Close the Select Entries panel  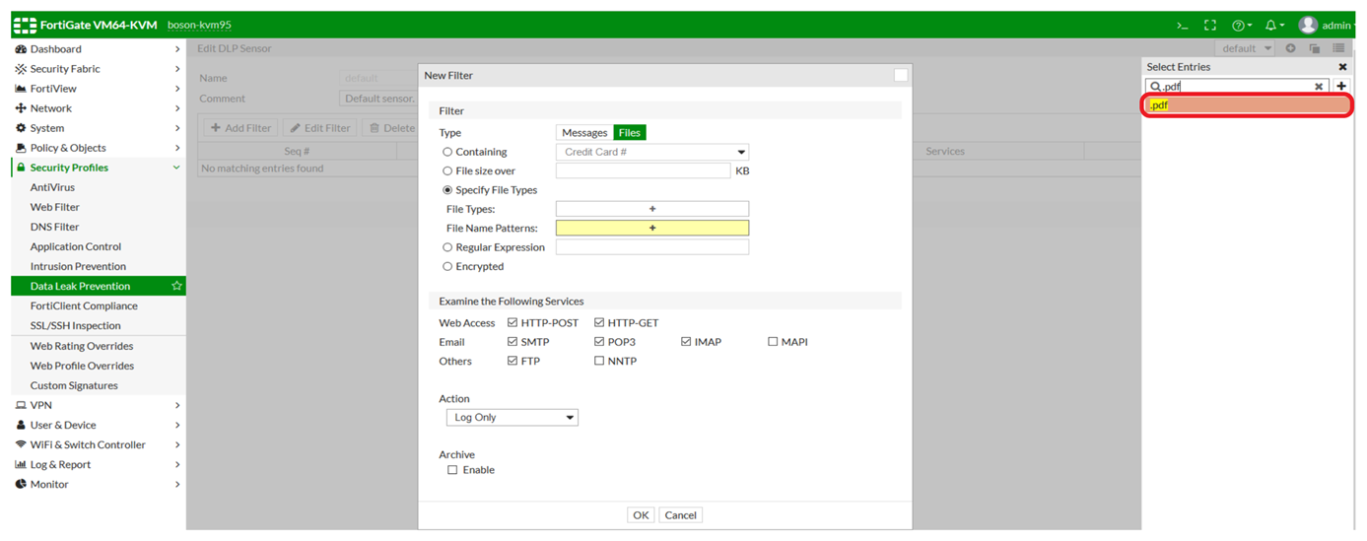(1342, 67)
